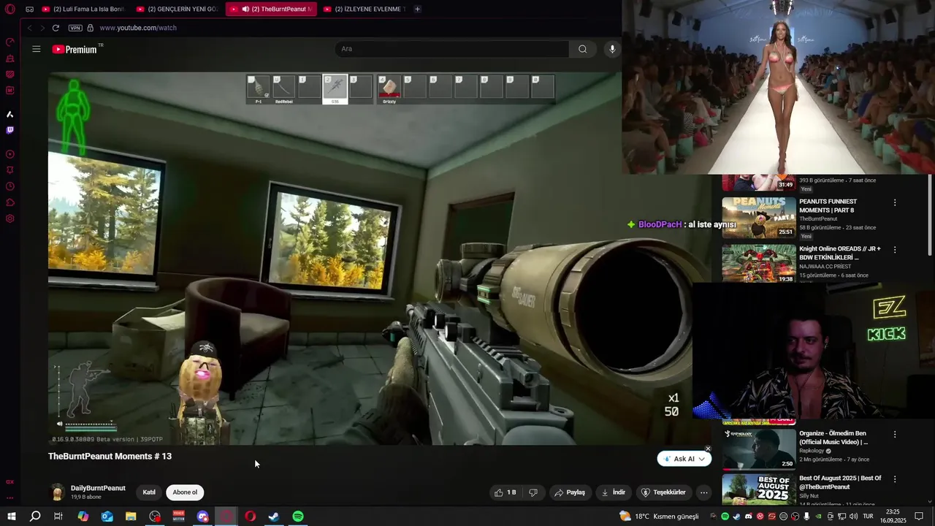
Task: Toggle the VPN badge in address bar
Action: [x=75, y=28]
